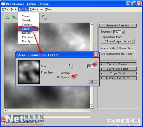Select the Circular edge type radio

(x=58, y=73)
